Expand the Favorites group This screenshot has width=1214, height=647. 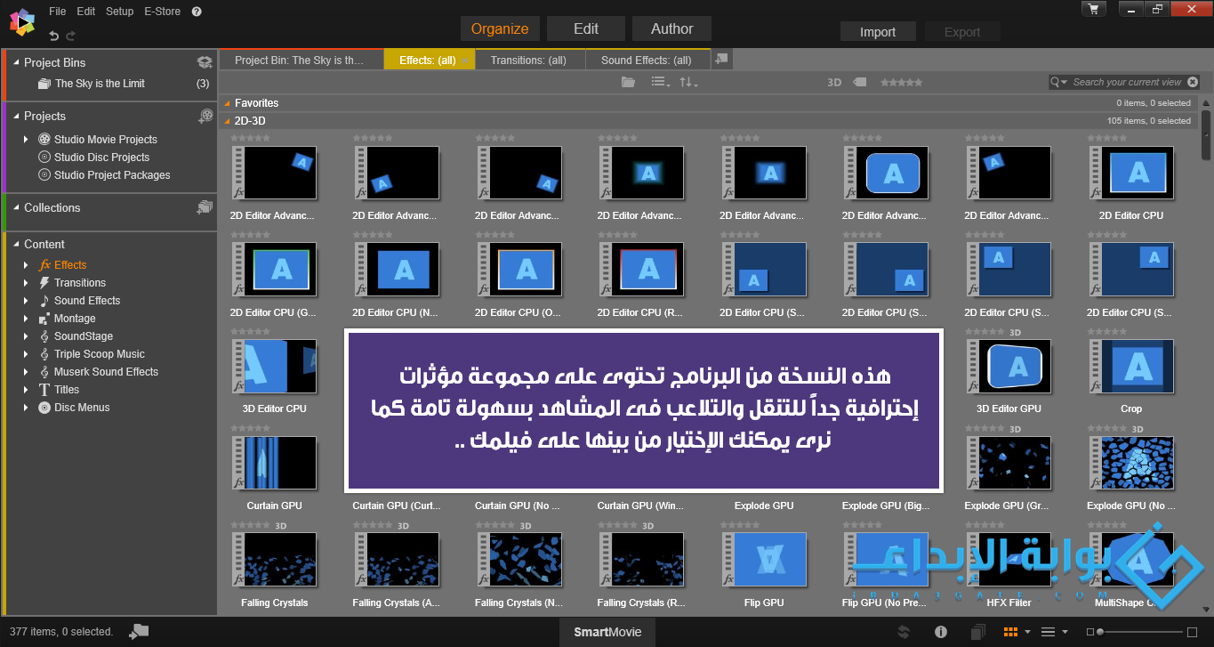point(227,103)
